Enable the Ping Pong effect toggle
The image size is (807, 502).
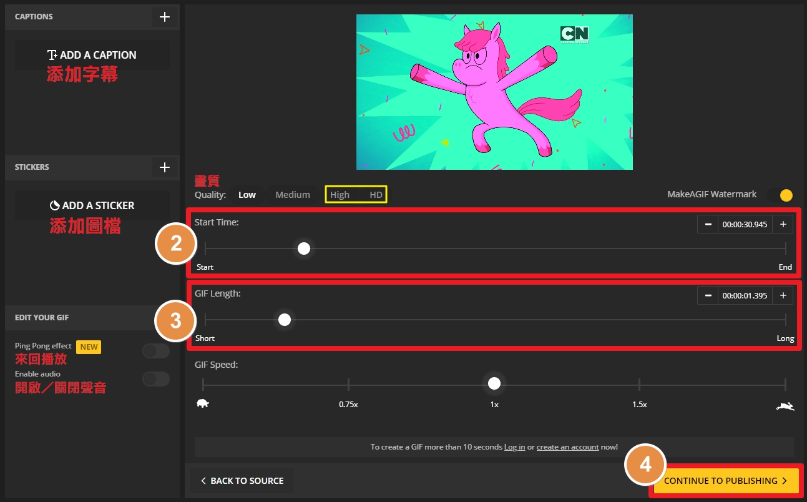point(156,351)
